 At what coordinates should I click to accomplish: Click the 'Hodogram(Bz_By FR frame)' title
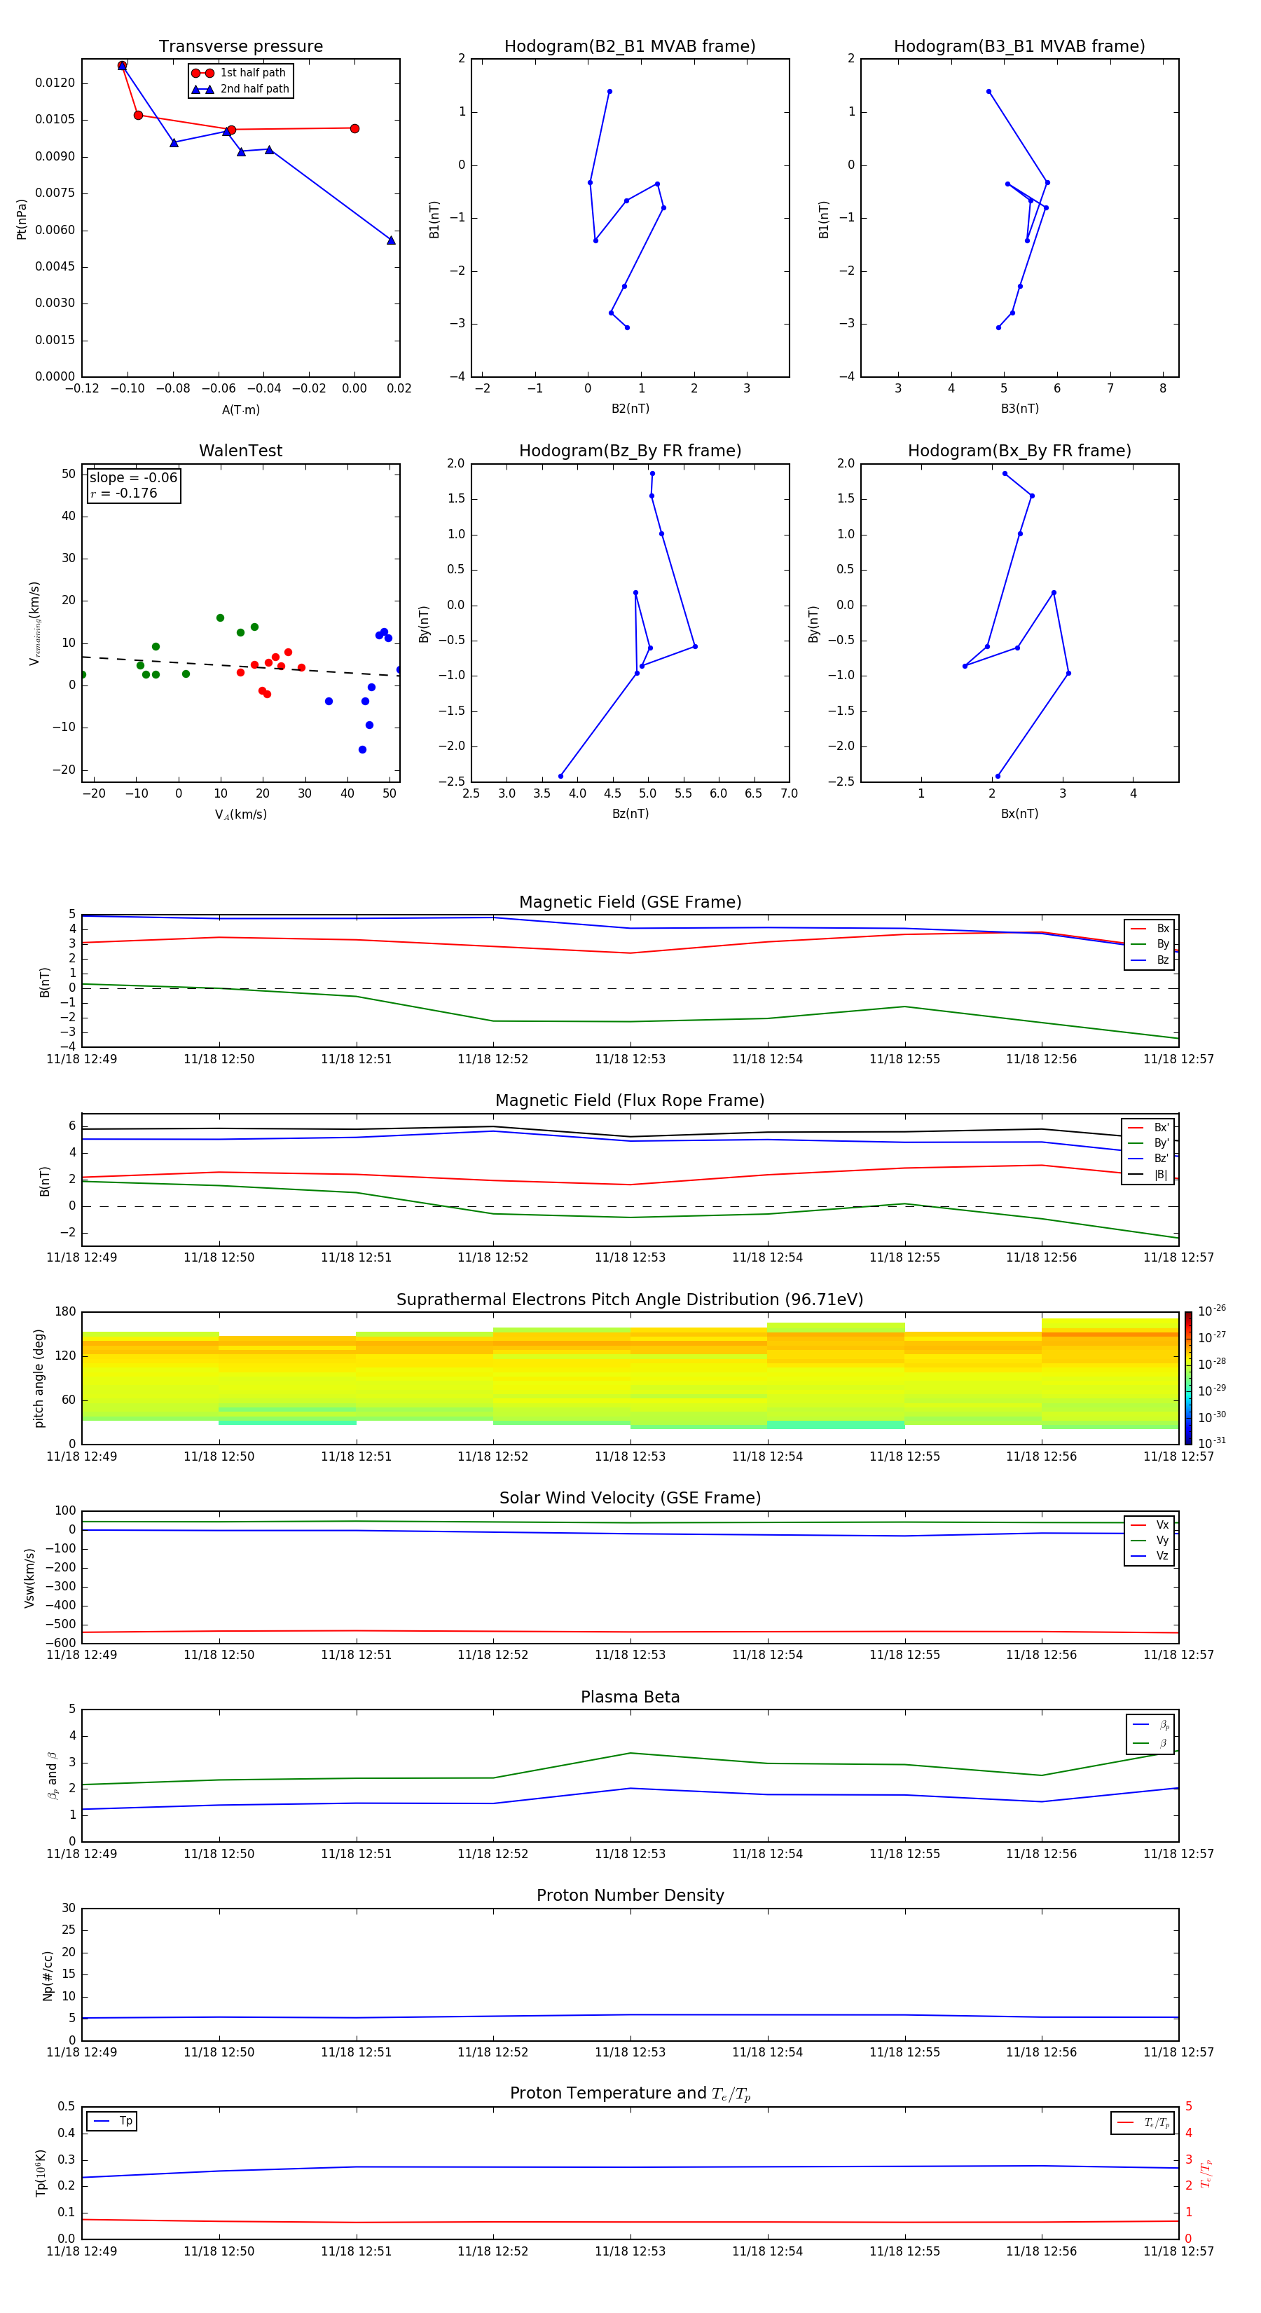tap(630, 451)
